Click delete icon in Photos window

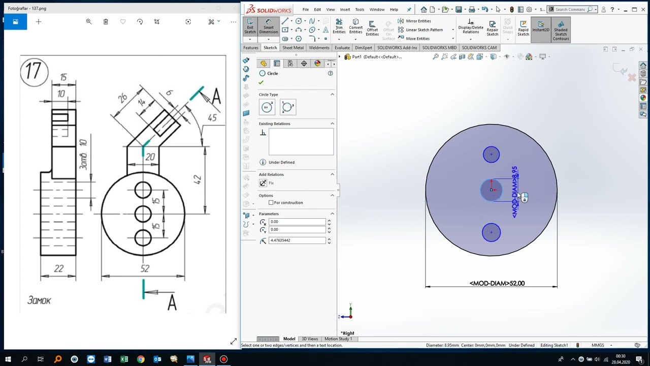click(106, 21)
